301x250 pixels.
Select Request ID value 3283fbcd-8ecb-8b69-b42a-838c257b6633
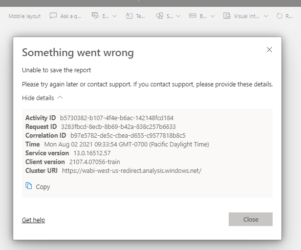118,126
